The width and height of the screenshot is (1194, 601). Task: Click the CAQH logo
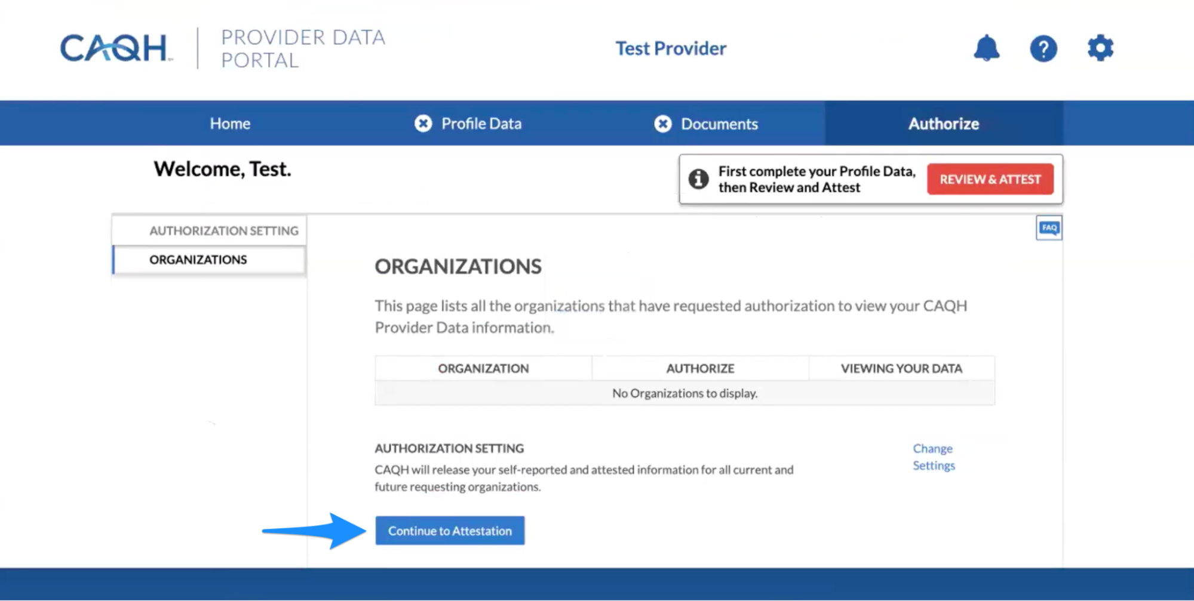115,48
